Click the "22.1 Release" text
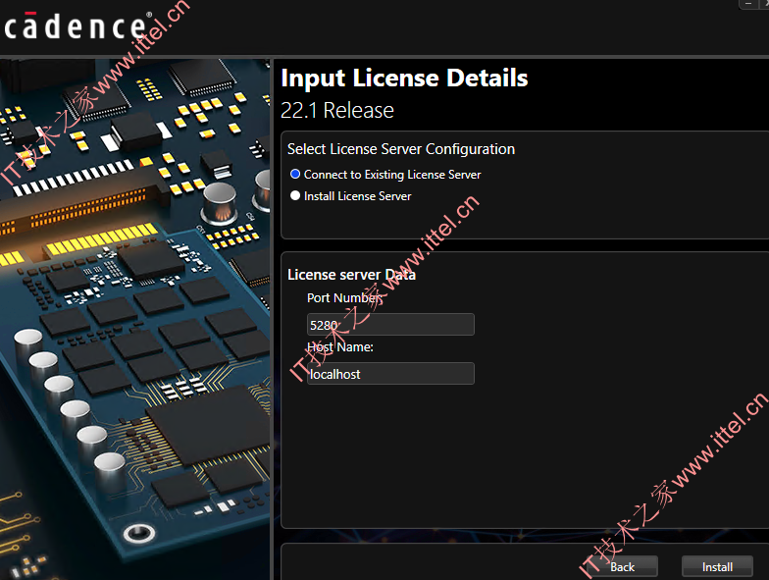The height and width of the screenshot is (580, 769). [337, 110]
